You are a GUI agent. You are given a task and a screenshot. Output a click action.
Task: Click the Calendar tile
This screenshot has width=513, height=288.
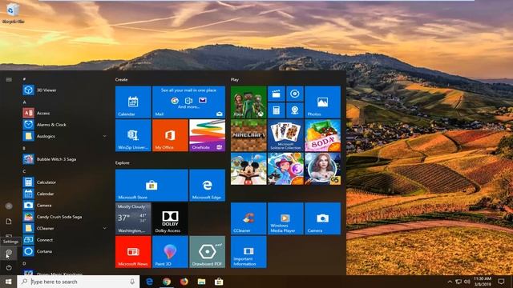click(133, 102)
